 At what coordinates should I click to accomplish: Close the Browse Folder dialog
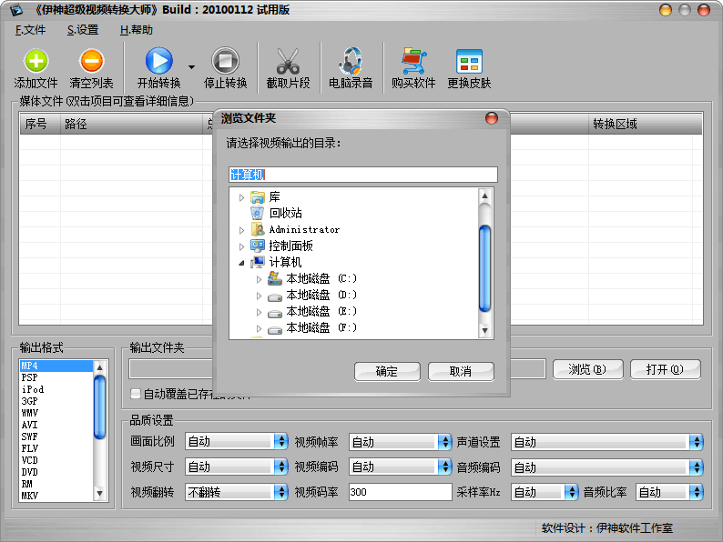point(492,118)
